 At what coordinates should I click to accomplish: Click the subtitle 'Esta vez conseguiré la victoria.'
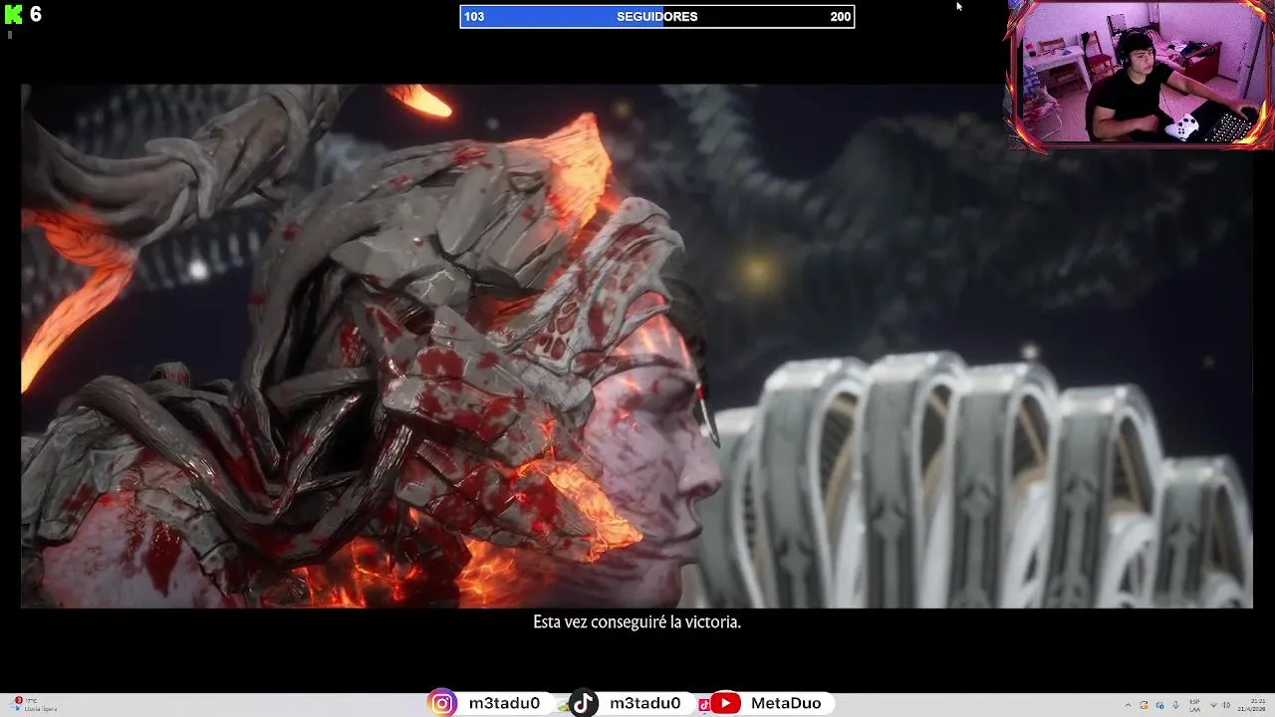pos(637,621)
